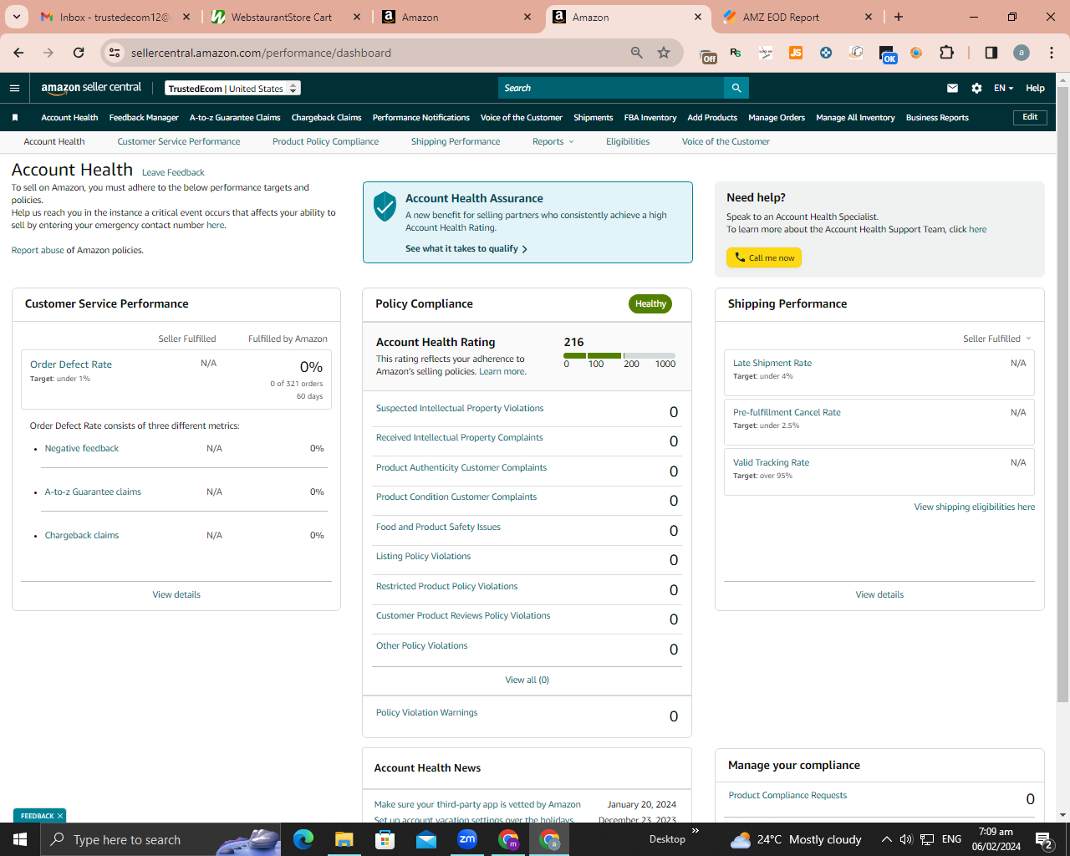Click the Amazon Seller Central logo
1070x856 pixels.
tap(91, 88)
